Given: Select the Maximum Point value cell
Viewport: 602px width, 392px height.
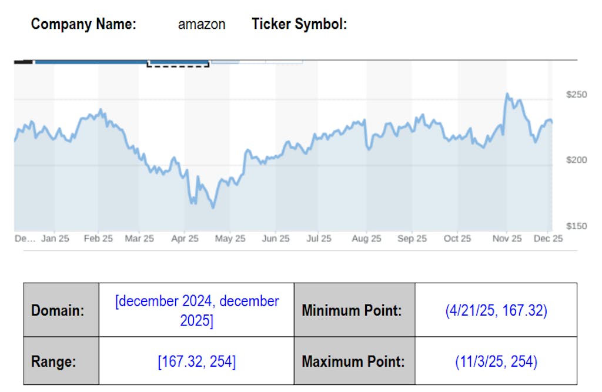Looking at the screenshot, I should tap(496, 361).
